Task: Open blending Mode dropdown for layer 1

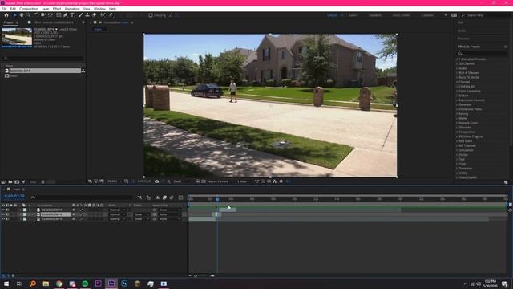Action: coord(118,210)
